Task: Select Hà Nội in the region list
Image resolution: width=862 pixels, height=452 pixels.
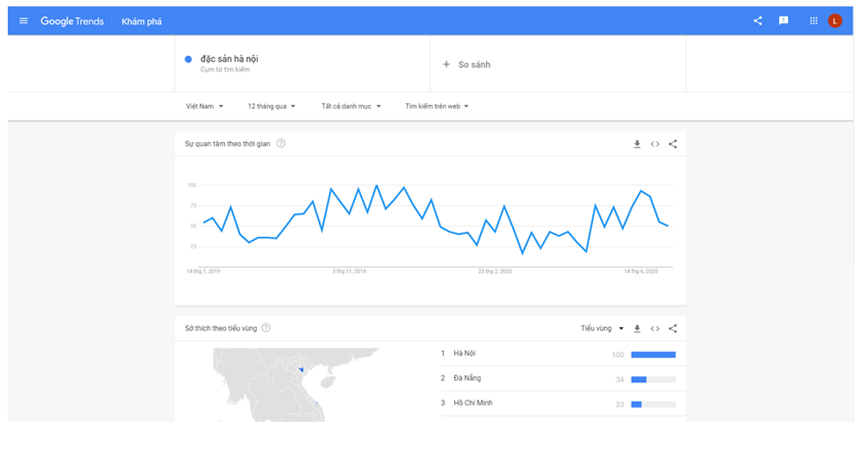Action: (x=465, y=353)
